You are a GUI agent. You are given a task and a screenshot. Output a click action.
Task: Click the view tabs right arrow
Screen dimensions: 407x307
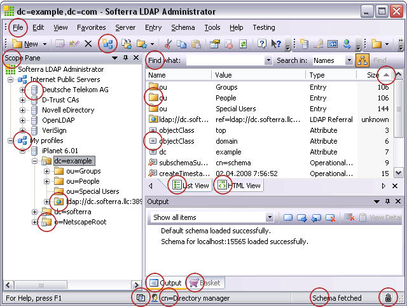click(383, 186)
